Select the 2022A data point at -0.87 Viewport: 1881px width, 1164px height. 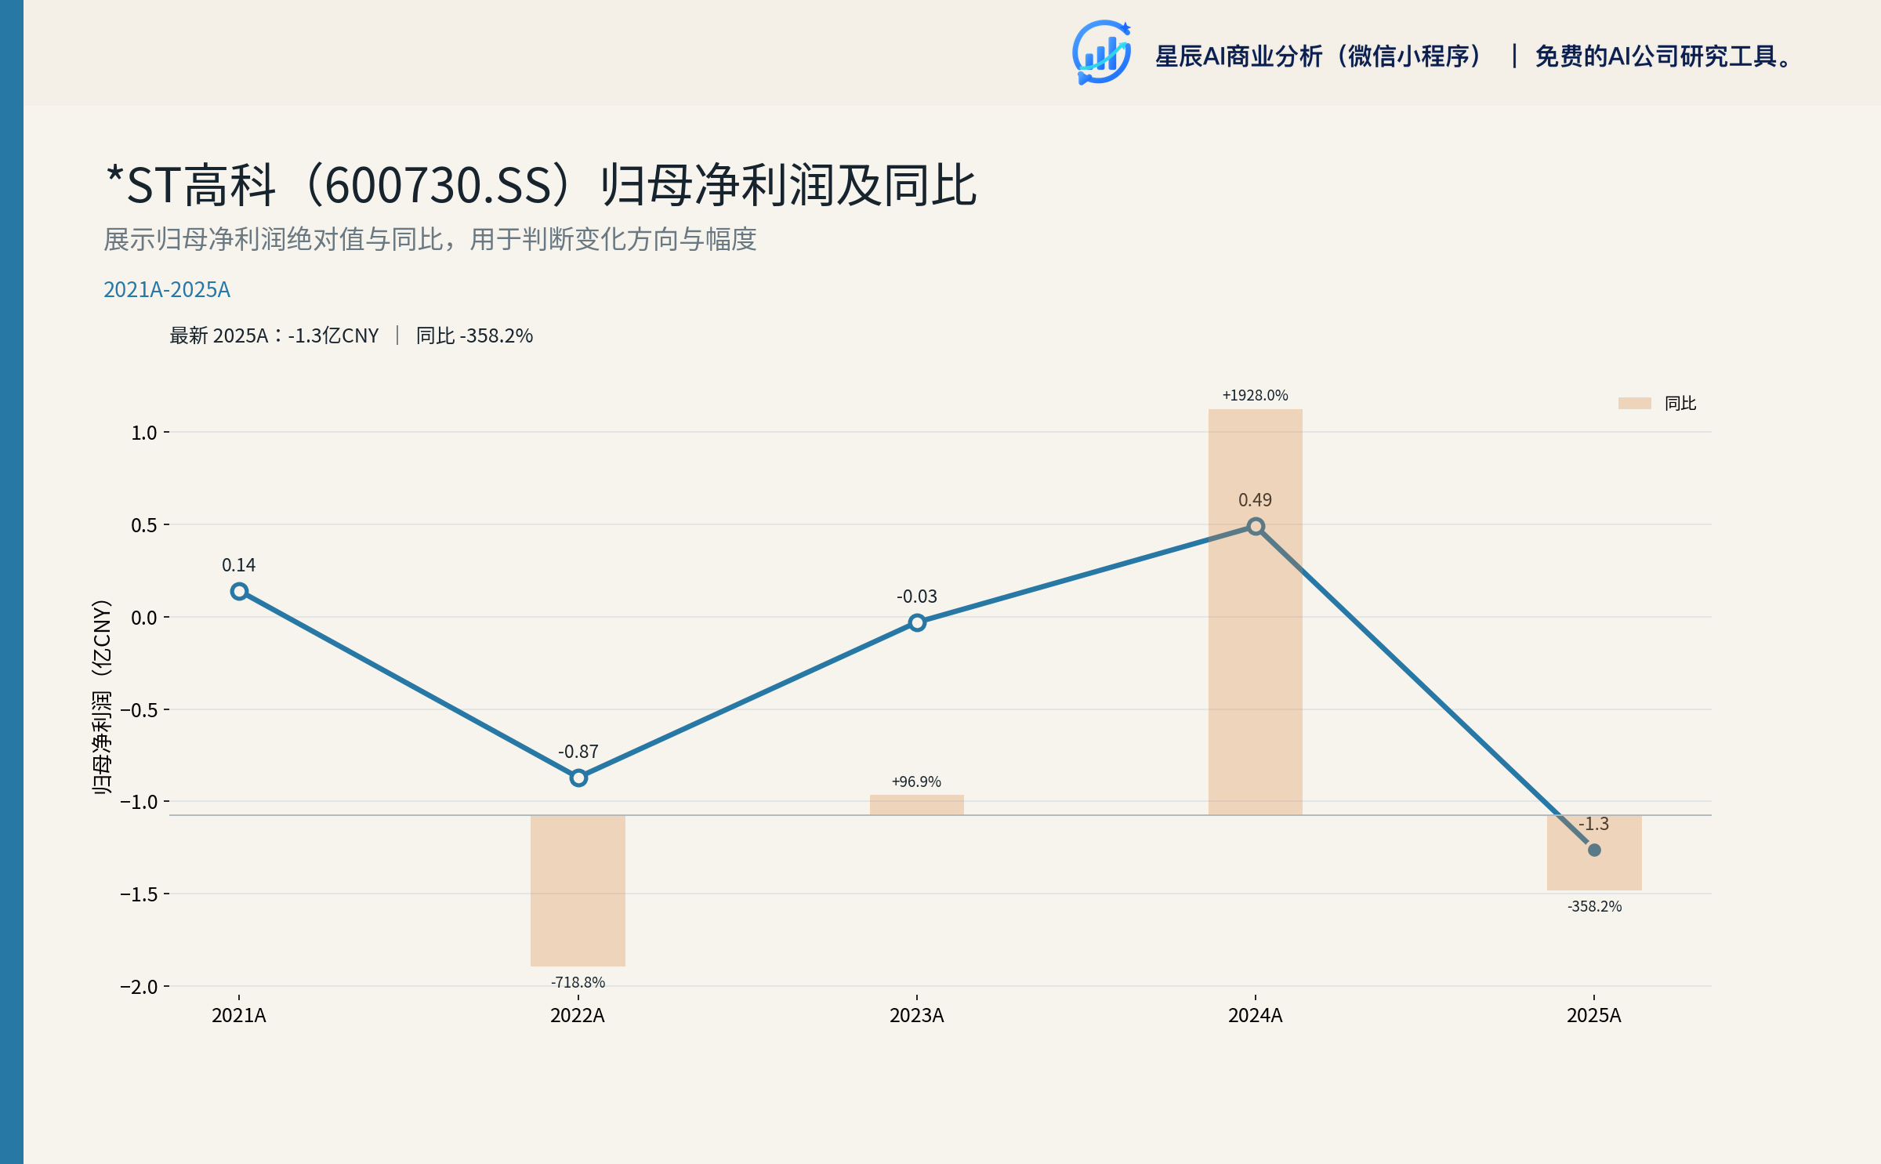[x=578, y=778]
